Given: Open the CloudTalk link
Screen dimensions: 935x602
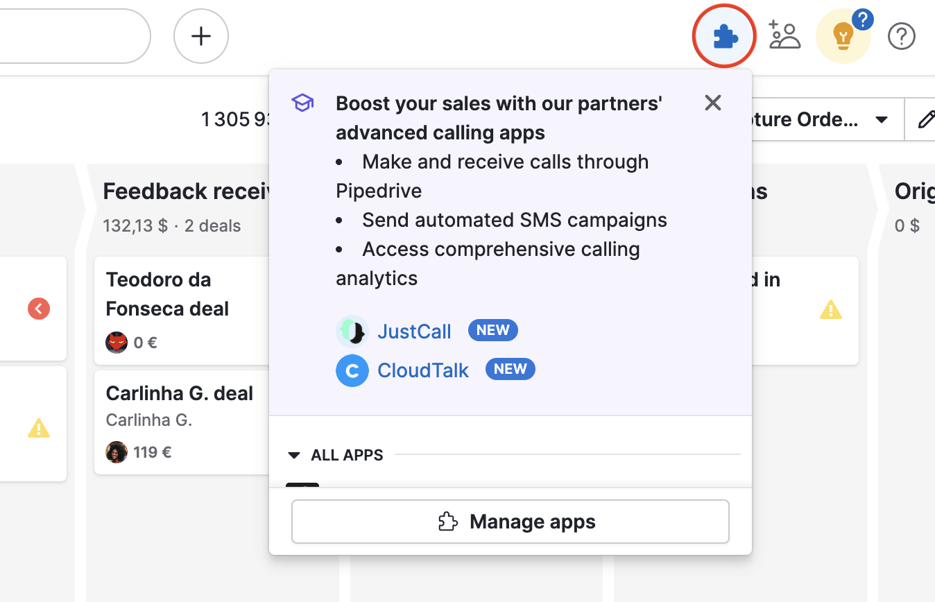Looking at the screenshot, I should tap(422, 370).
